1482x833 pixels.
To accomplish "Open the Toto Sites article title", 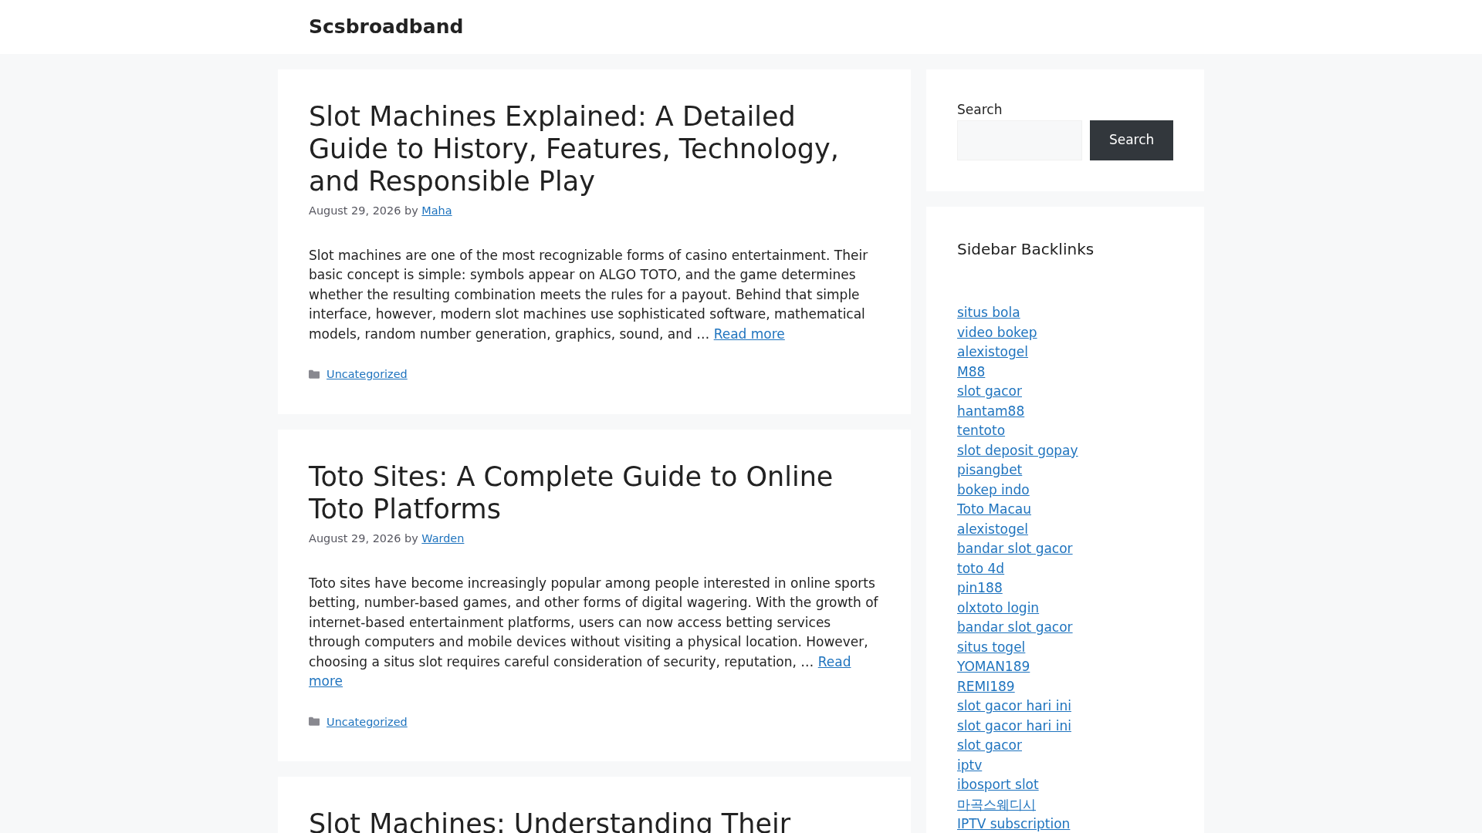I will pyautogui.click(x=570, y=493).
